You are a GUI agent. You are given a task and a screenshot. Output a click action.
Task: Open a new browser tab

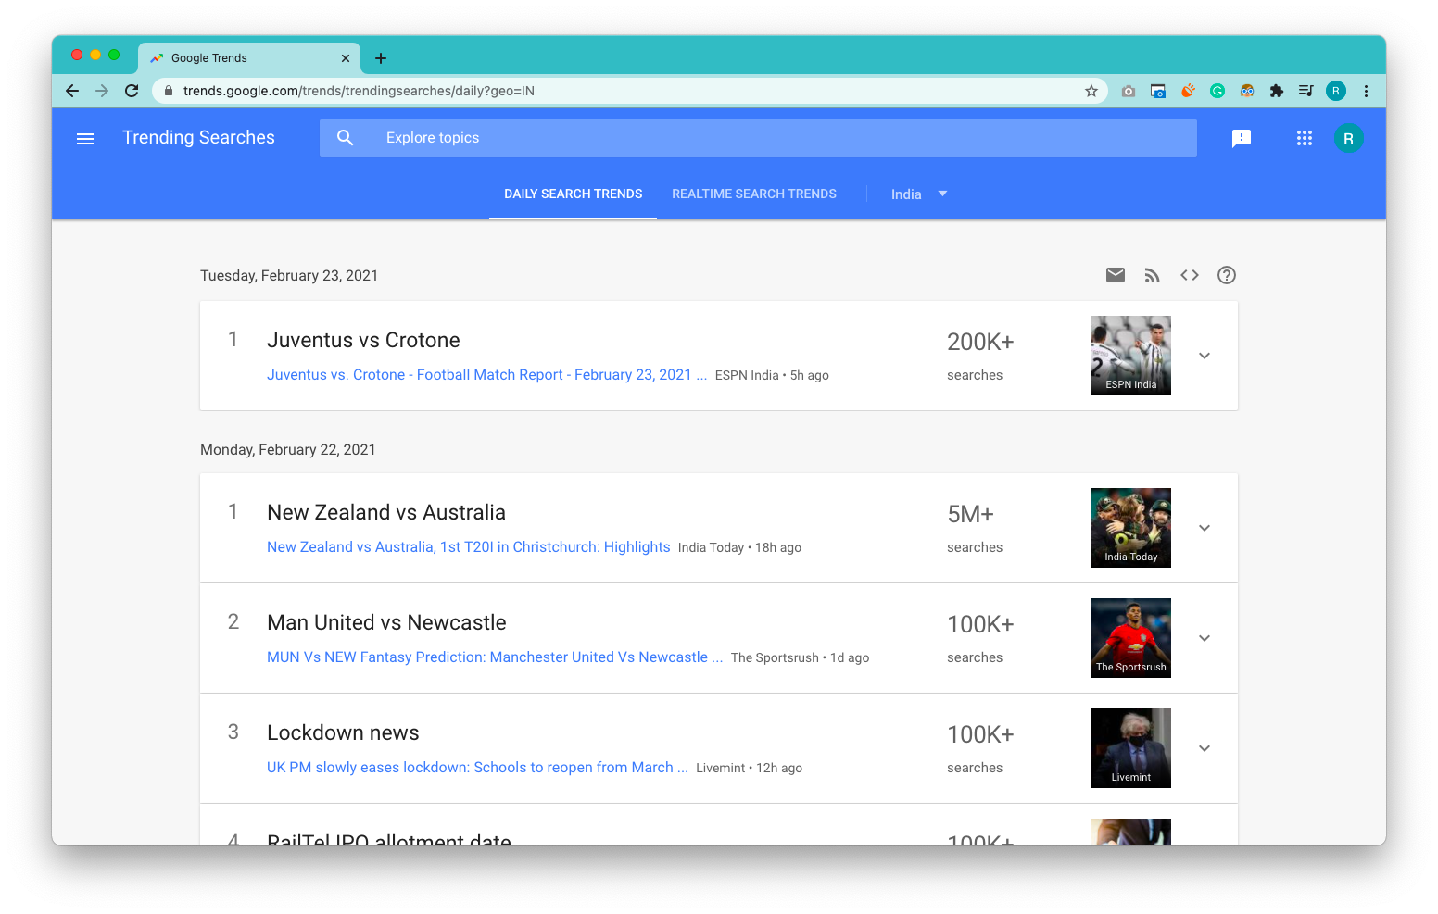[x=381, y=58]
